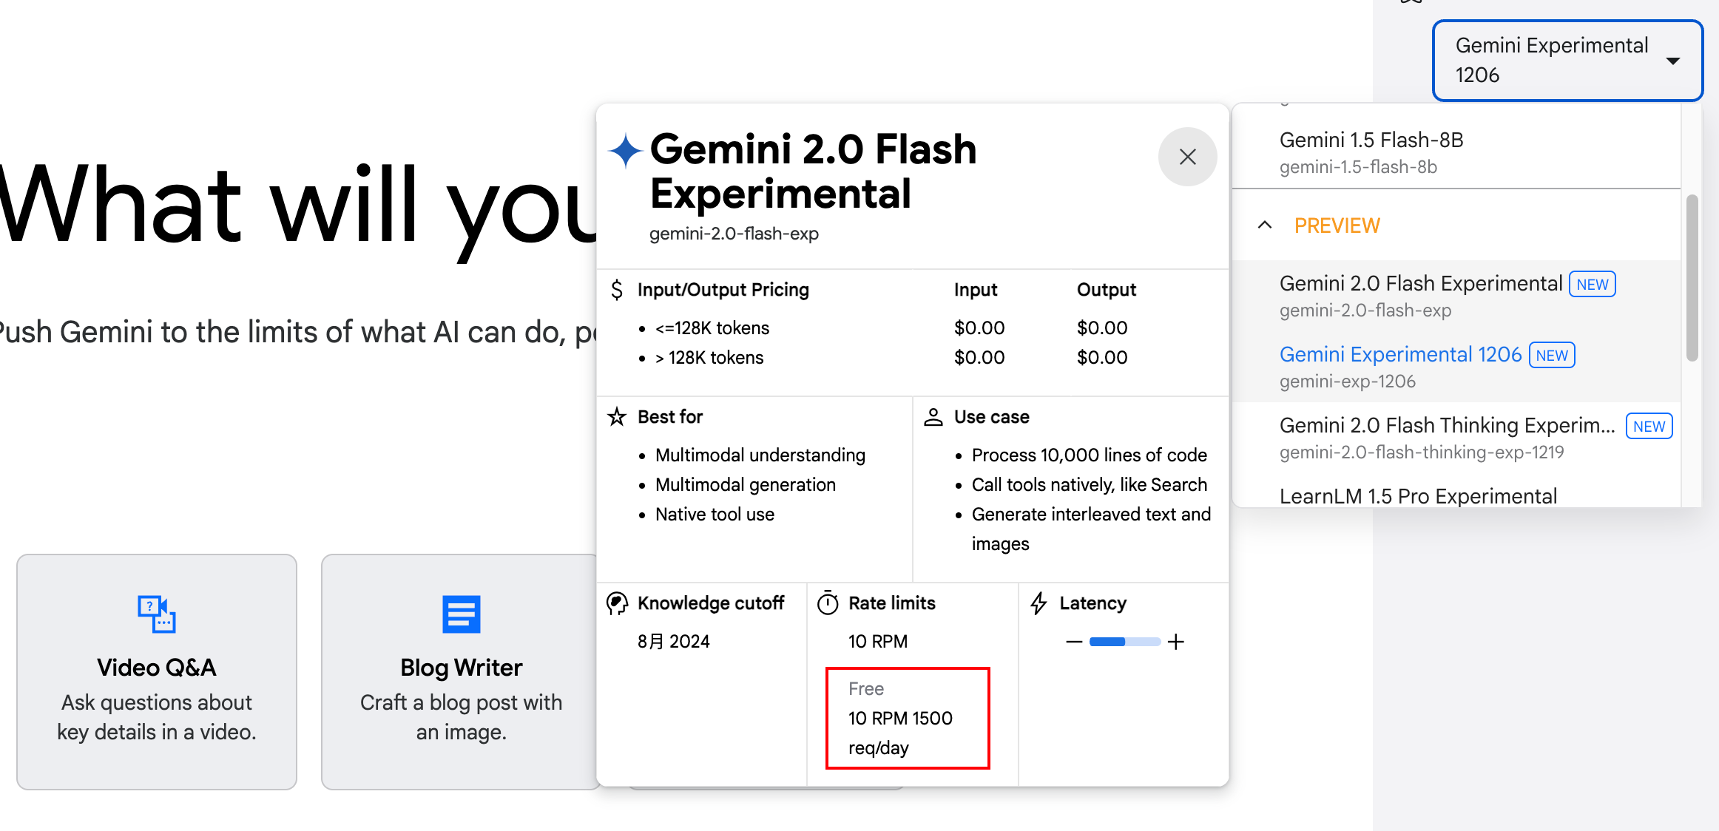Viewport: 1719px width, 831px height.
Task: Click the Latency lightning bolt icon
Action: (1039, 603)
